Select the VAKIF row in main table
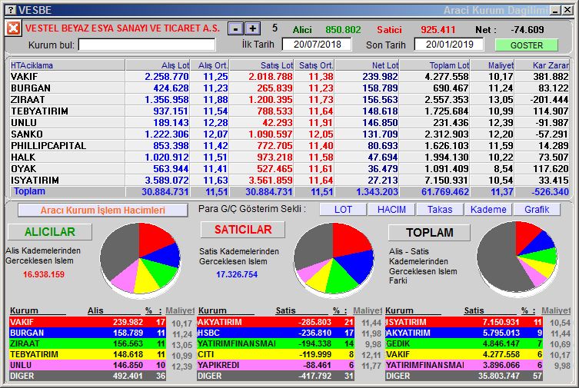Viewport: 579px width, 388px height. coord(289,77)
